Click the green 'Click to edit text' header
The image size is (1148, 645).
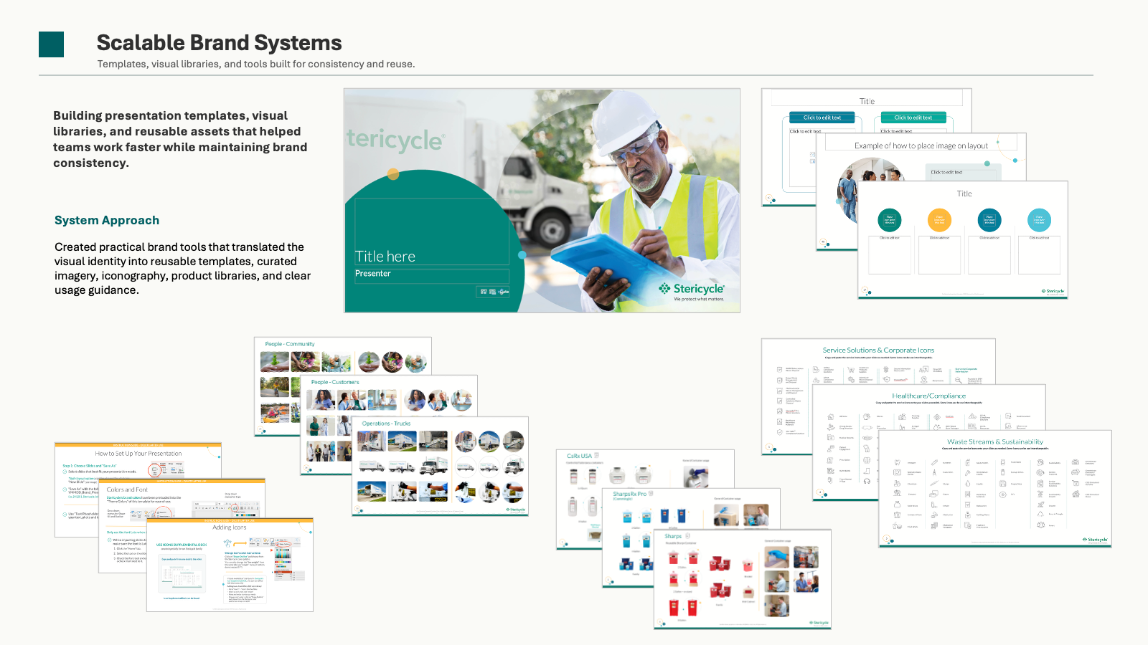pos(913,118)
